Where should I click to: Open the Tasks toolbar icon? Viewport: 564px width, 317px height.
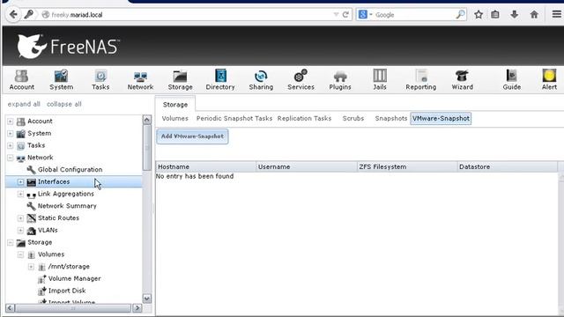click(100, 79)
